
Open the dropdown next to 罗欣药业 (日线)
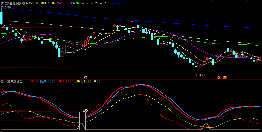click(24, 3)
